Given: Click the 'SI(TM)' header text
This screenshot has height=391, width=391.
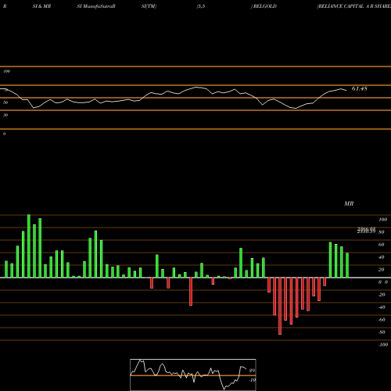Looking at the screenshot, I should point(149,6).
